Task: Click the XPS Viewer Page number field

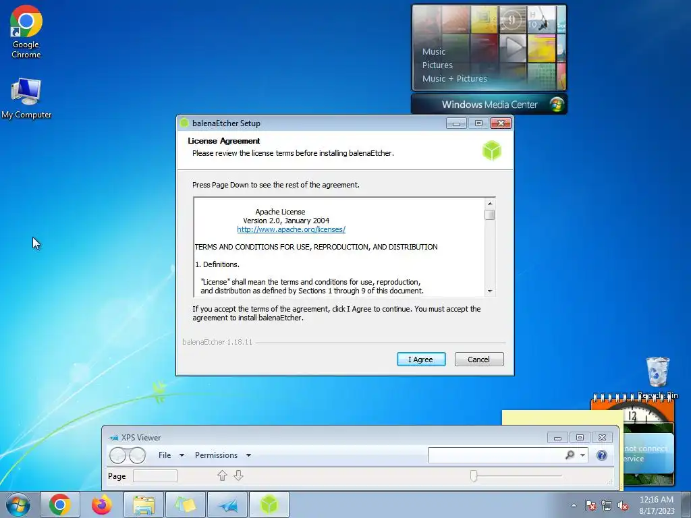Action: [x=155, y=476]
